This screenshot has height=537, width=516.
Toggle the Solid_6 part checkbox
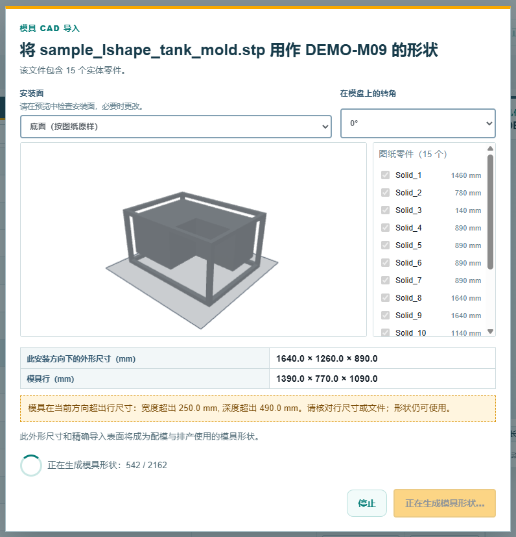(x=385, y=262)
